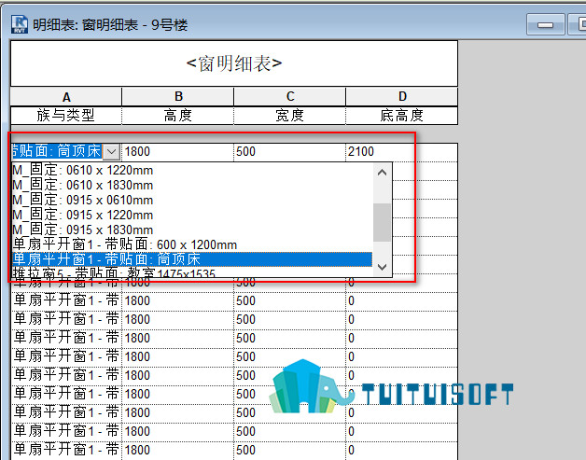The height and width of the screenshot is (460, 586).
Task: Click the dropdown list scrollbar thumb
Action: click(382, 223)
